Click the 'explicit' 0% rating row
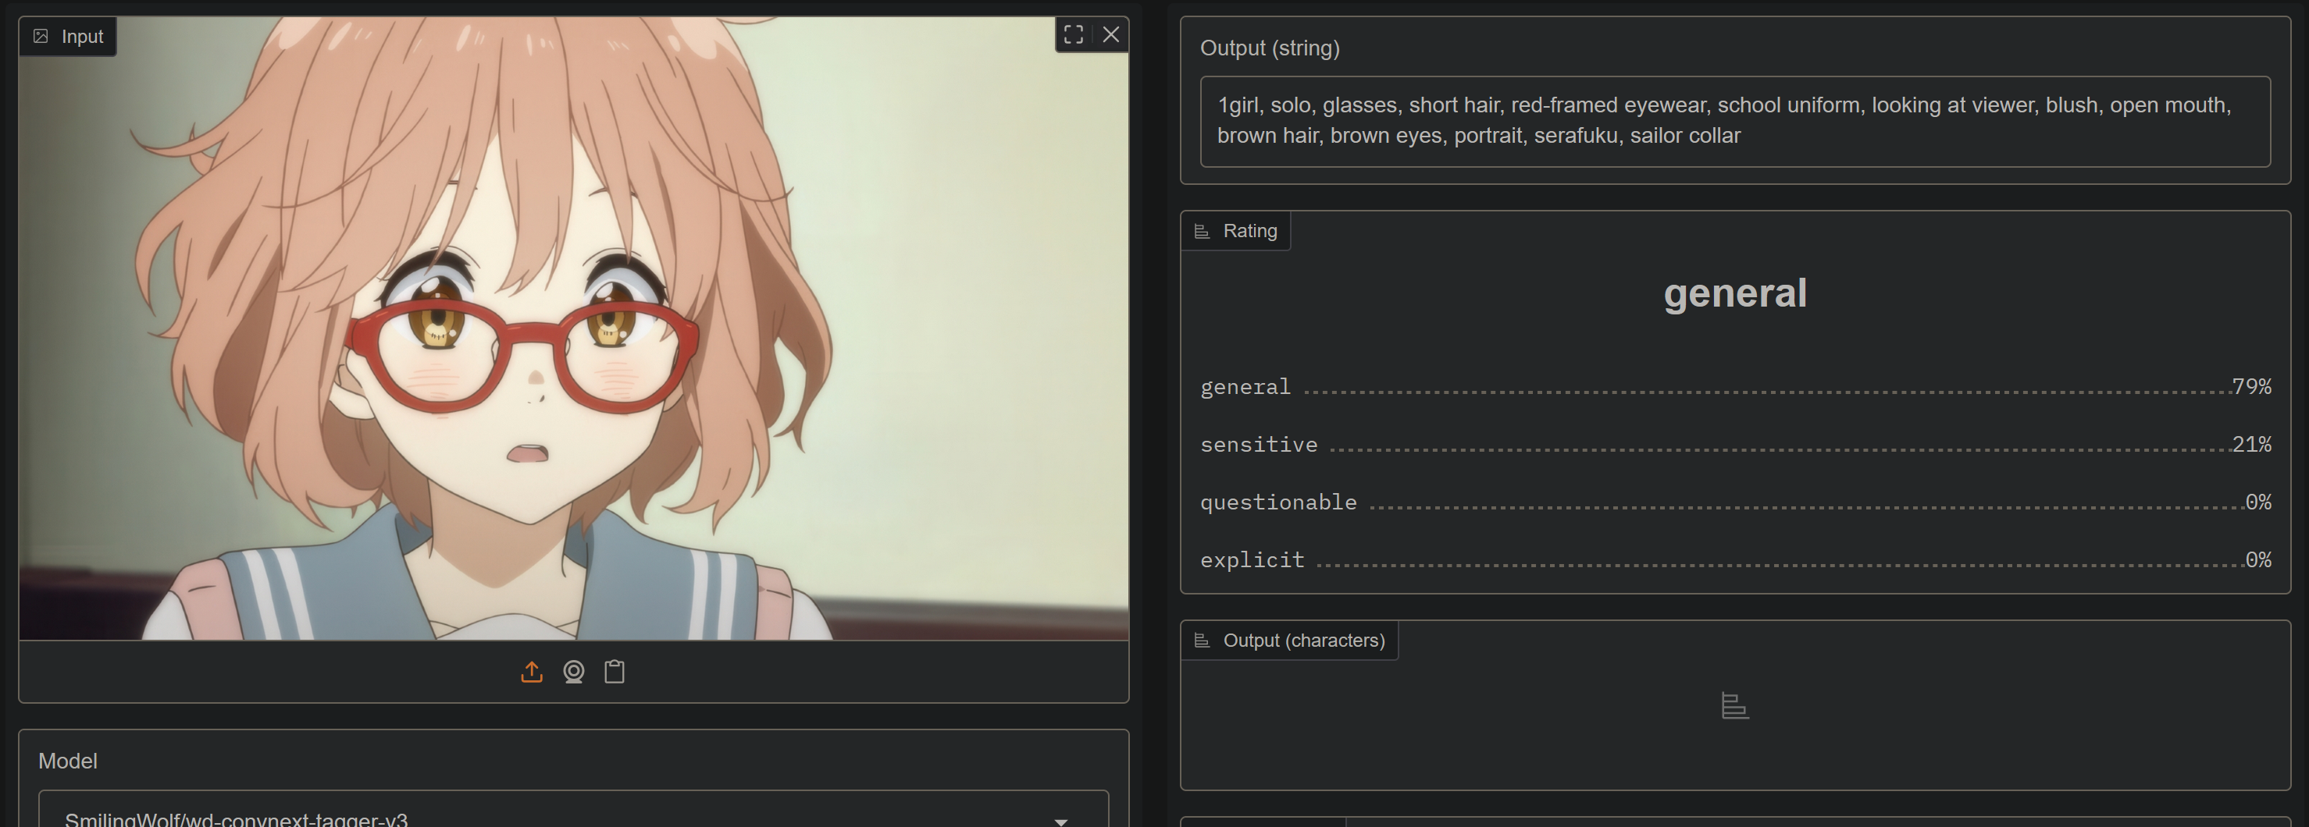Screen dimensions: 2309x827 tap(1735, 560)
